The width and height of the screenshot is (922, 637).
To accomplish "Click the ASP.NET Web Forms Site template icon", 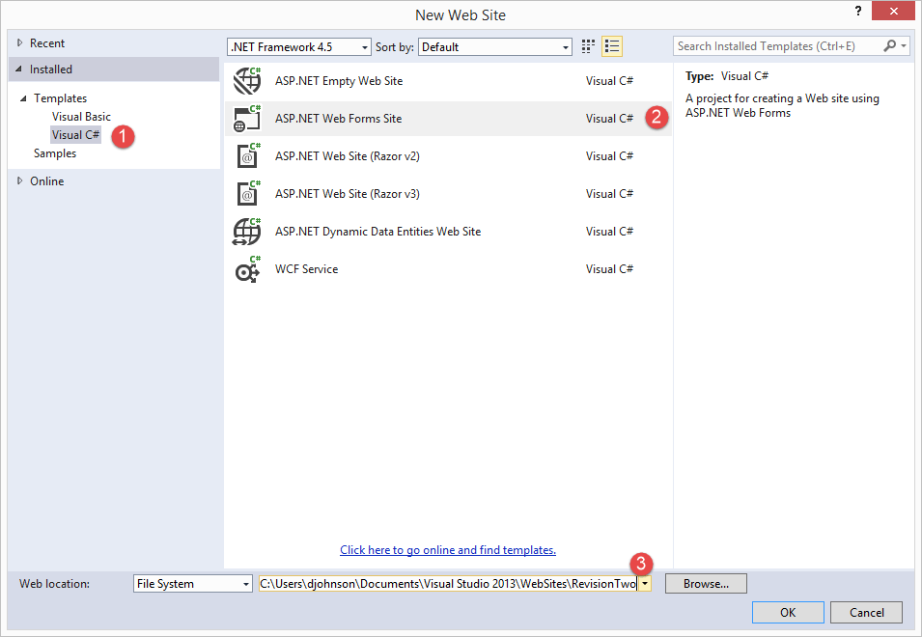I will pyautogui.click(x=247, y=119).
